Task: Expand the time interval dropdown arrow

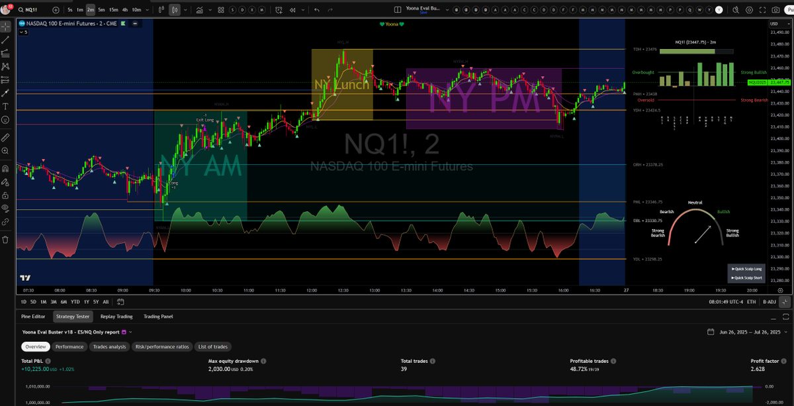Action: click(148, 10)
